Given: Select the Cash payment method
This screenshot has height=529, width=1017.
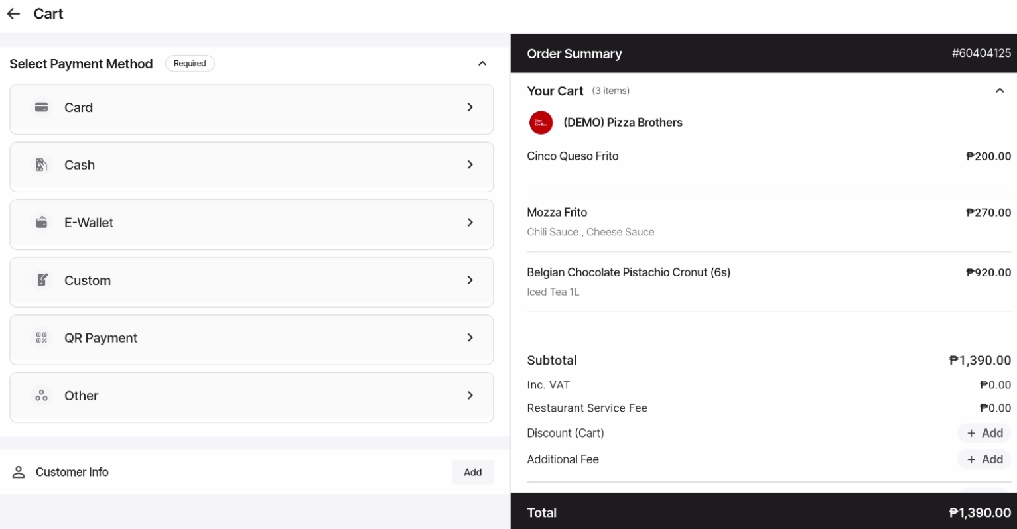Looking at the screenshot, I should (251, 165).
